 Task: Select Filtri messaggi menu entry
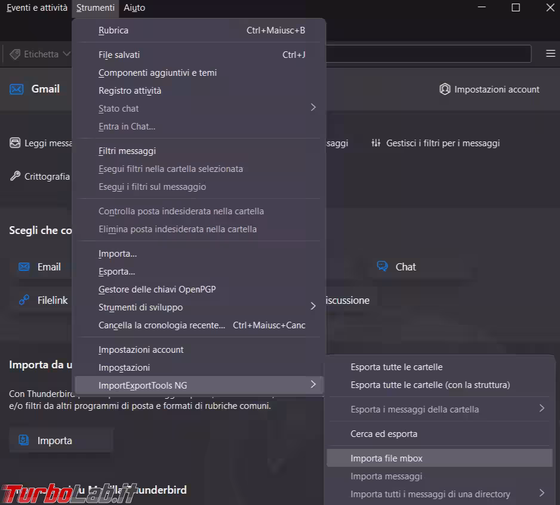(127, 151)
